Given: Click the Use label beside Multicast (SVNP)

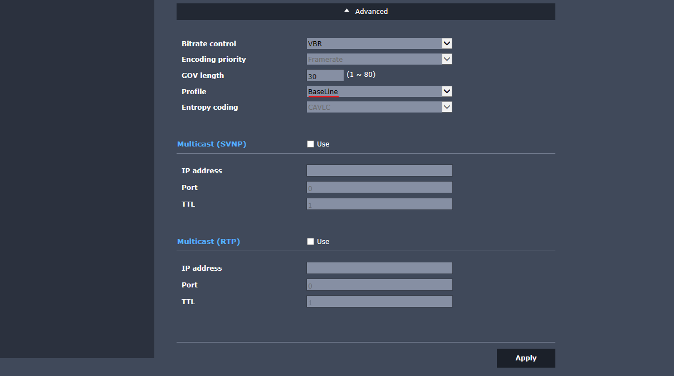Looking at the screenshot, I should [323, 144].
